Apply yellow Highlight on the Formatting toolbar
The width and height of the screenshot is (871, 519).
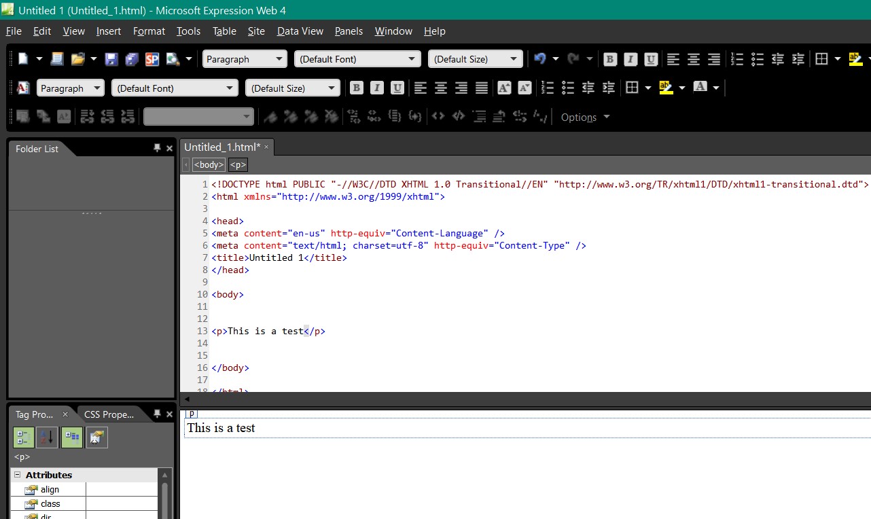666,88
